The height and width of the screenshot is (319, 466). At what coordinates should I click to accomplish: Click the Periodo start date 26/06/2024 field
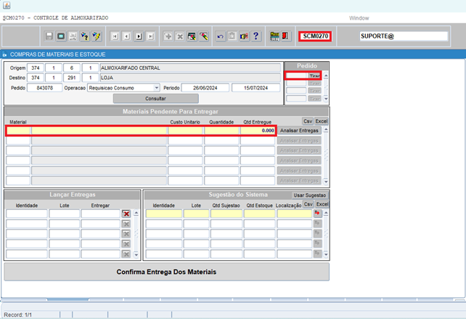(205, 88)
